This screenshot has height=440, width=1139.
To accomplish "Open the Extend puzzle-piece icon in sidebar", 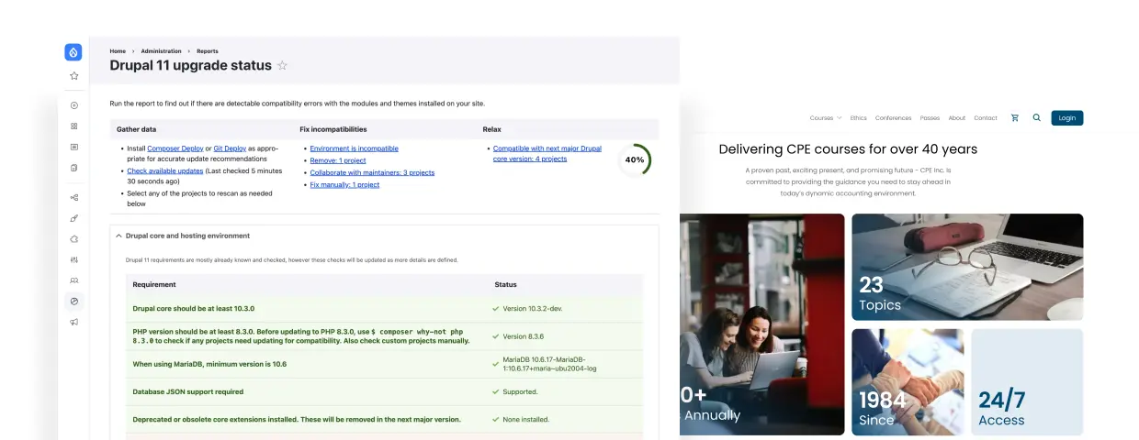I will 74,238.
